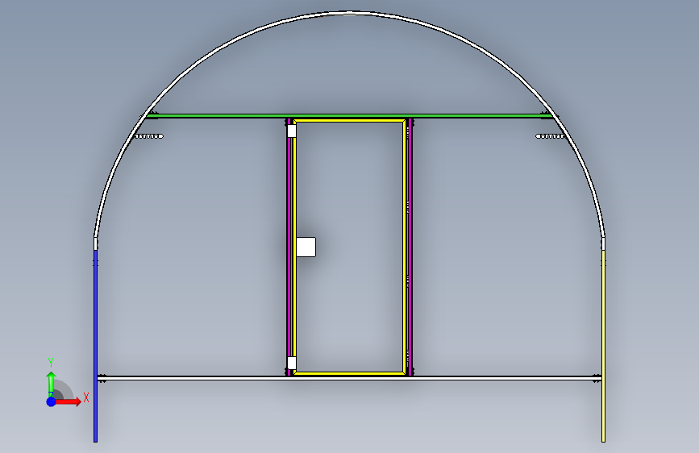Select the lower white door hinge
This screenshot has height=453, width=699.
292,363
